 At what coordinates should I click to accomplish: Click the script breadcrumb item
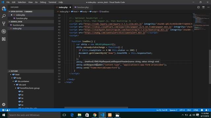coord(93,11)
